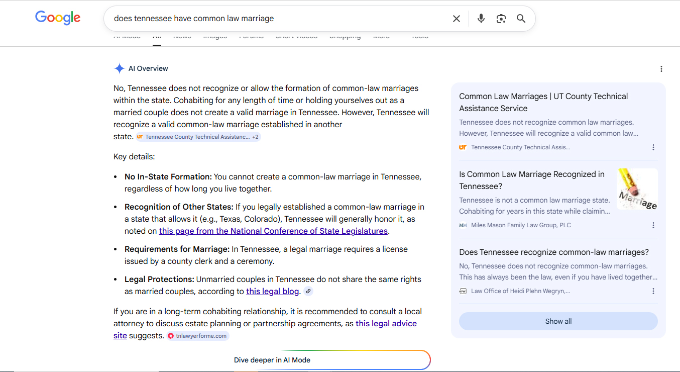The width and height of the screenshot is (680, 372).
Task: Open three-dot menu for Miles Mason Family Law source
Action: pyautogui.click(x=653, y=225)
